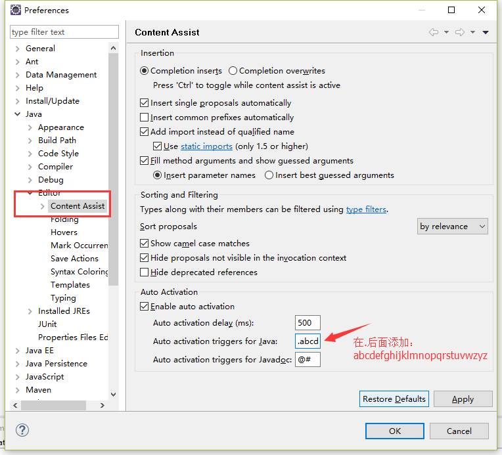
Task: Confirm with the OK button
Action: click(395, 431)
